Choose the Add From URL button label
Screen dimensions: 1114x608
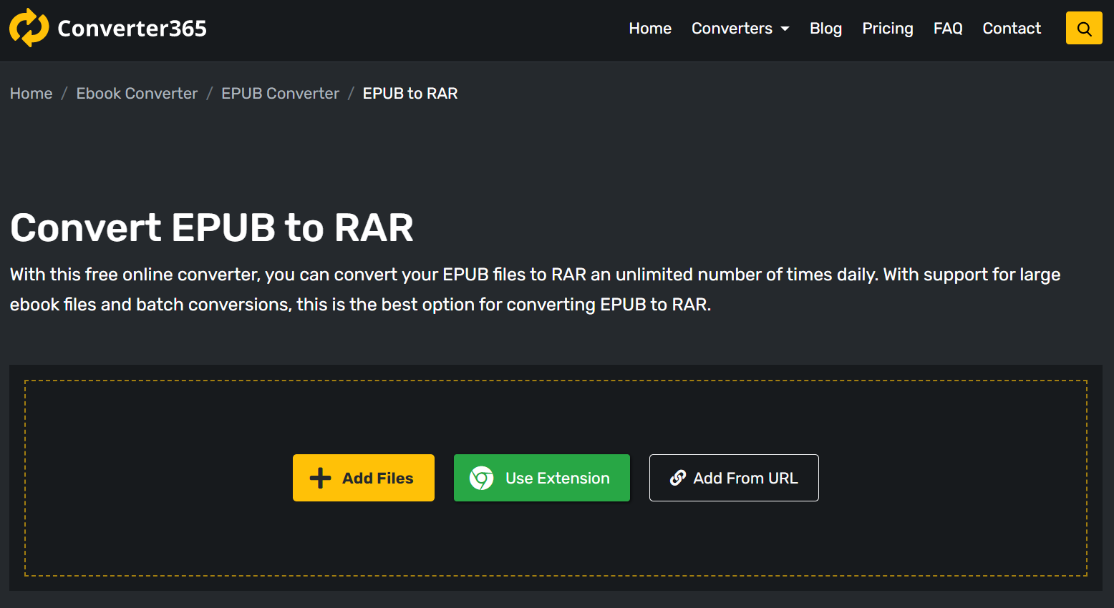coord(745,478)
